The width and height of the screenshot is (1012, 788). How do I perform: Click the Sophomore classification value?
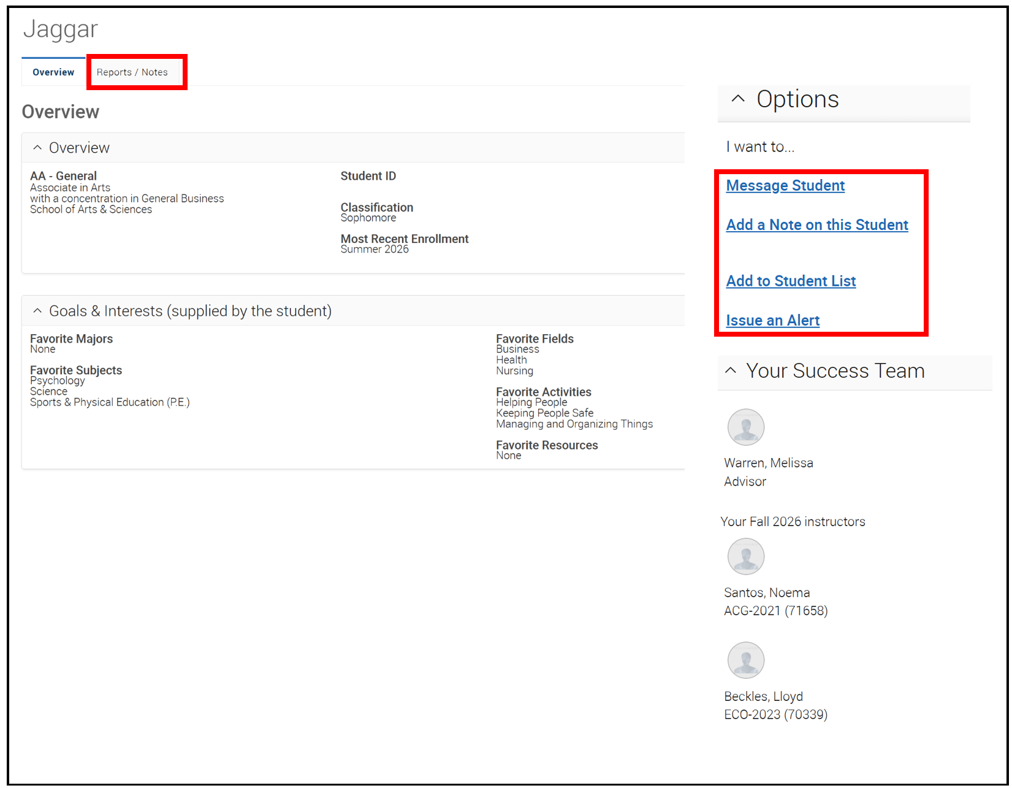[x=368, y=218]
